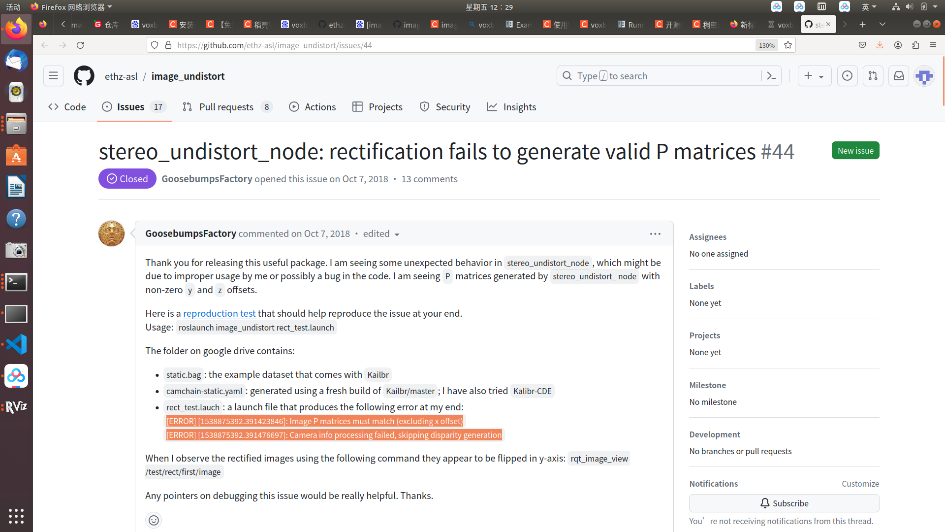Image resolution: width=945 pixels, height=532 pixels.
Task: Subscribe to issue notifications
Action: pos(784,503)
